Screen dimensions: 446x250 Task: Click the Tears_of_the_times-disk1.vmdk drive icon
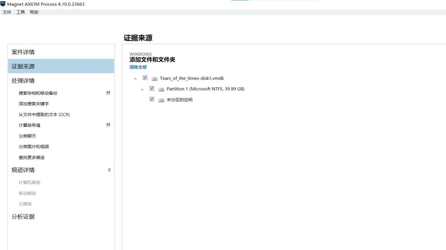tap(154, 79)
